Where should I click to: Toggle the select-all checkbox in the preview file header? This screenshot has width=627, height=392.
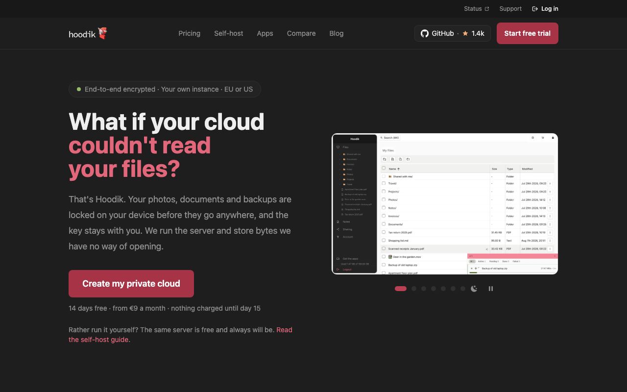click(384, 168)
